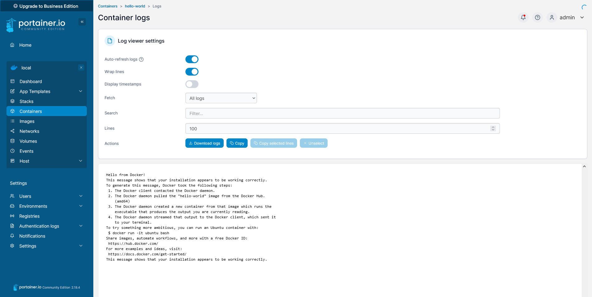Click the Auto-refresh logs help tooltip icon
This screenshot has width=592, height=297.
click(x=141, y=59)
